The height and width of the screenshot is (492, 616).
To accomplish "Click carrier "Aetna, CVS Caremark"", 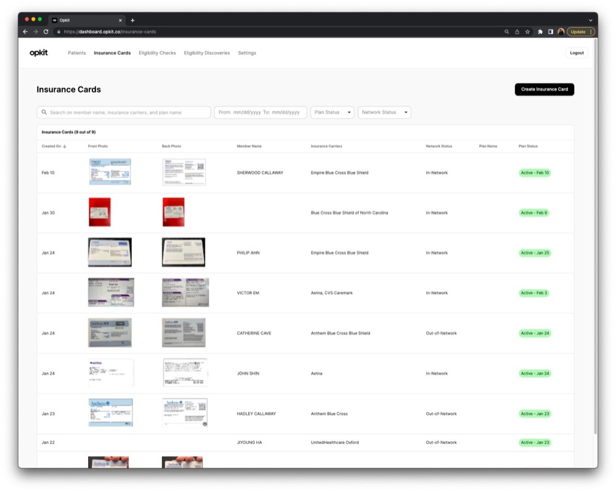I will coord(331,293).
